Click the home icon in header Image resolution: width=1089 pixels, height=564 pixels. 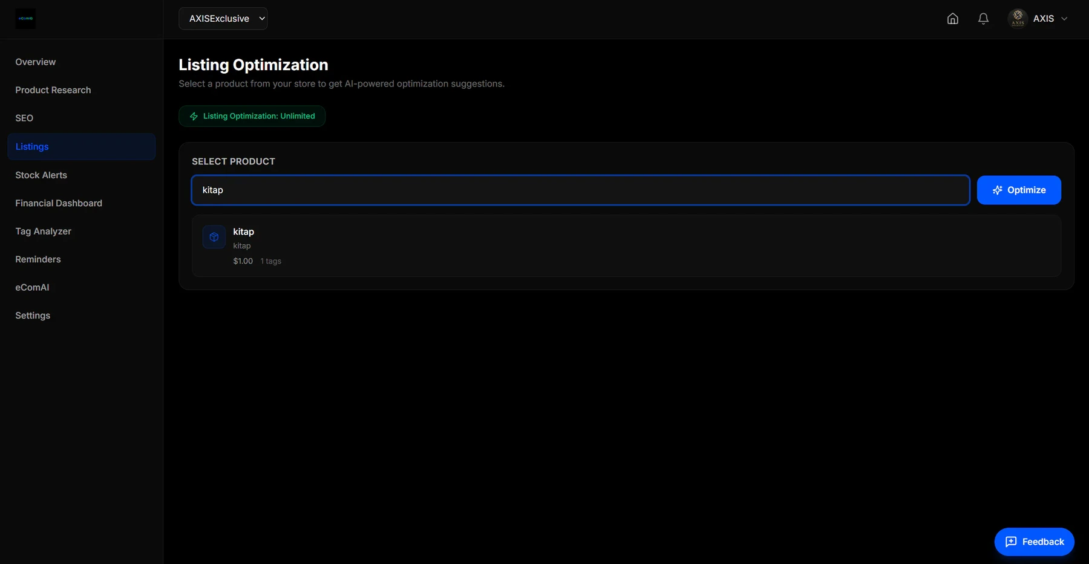click(x=952, y=19)
